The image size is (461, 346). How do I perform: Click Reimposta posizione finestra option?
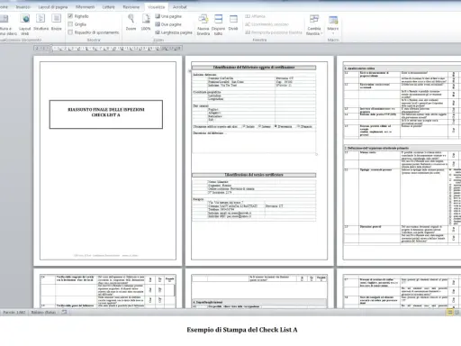click(274, 32)
